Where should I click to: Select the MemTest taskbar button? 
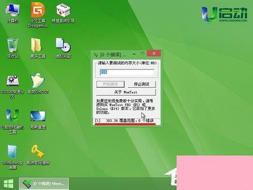44,183
